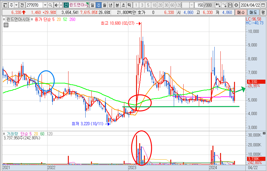Open the calendar date picker icon

(263, 5)
